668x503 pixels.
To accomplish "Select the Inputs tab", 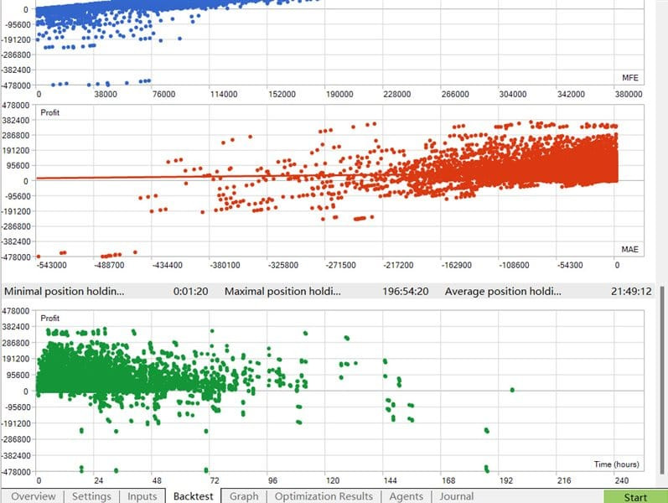I will click(142, 496).
